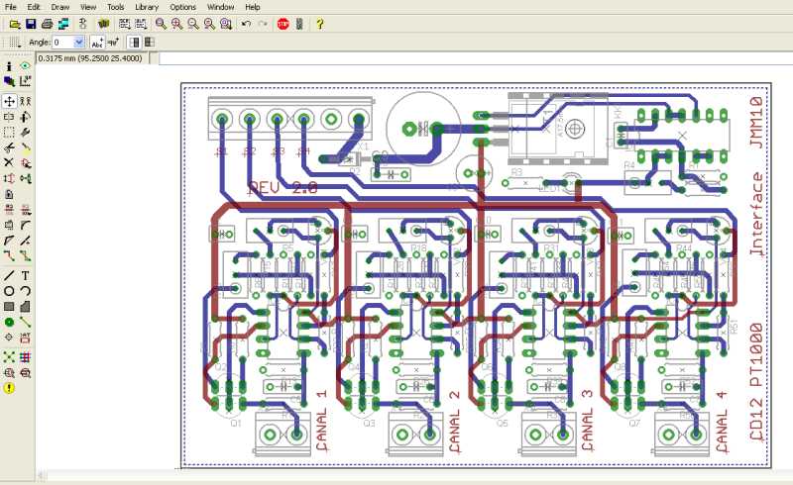This screenshot has width=793, height=485.
Task: Select the Text tool (T icon)
Action: (25, 275)
